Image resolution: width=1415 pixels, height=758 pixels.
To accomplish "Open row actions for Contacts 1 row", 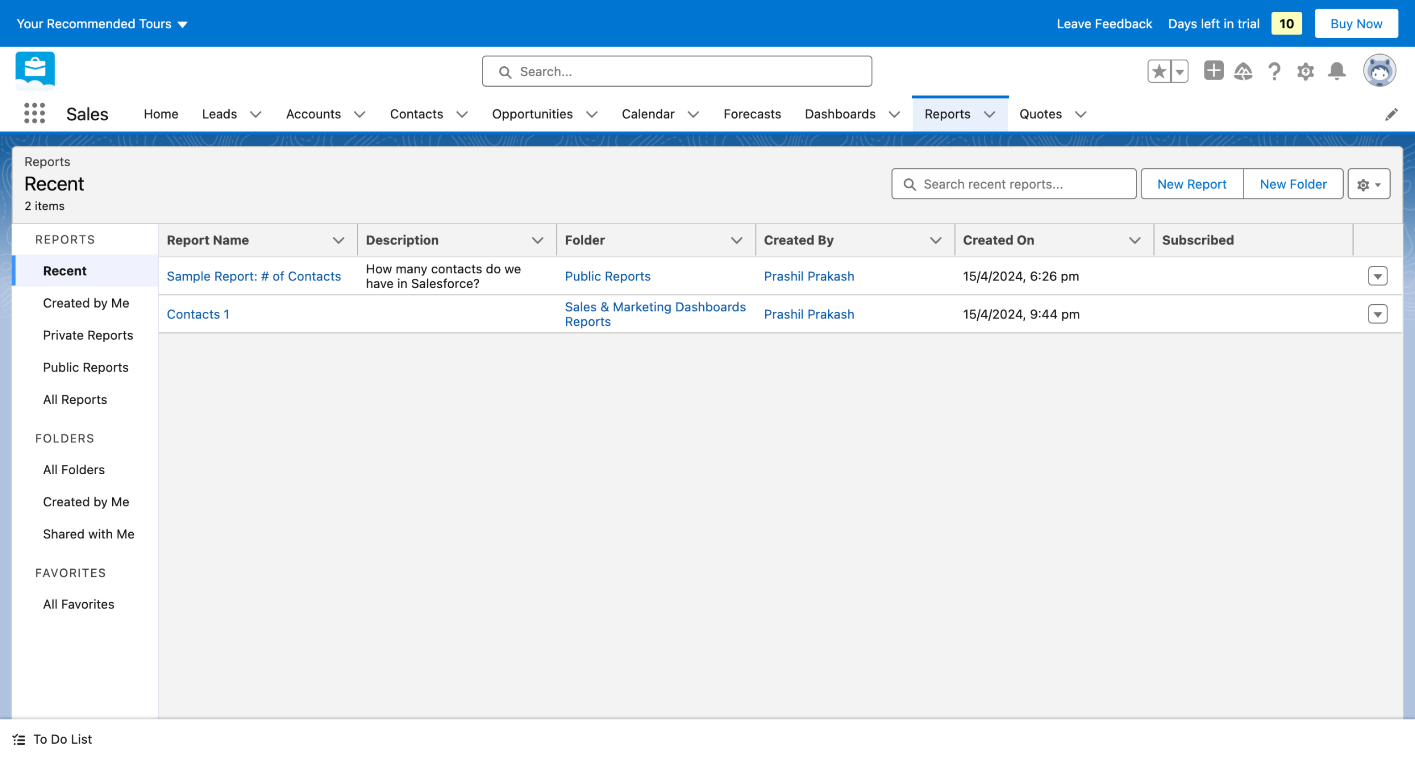I will click(1377, 314).
